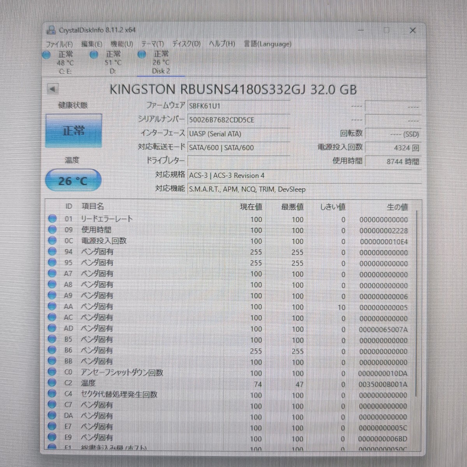Click raw value 0035000B001A
The image size is (467, 467).
click(x=383, y=384)
